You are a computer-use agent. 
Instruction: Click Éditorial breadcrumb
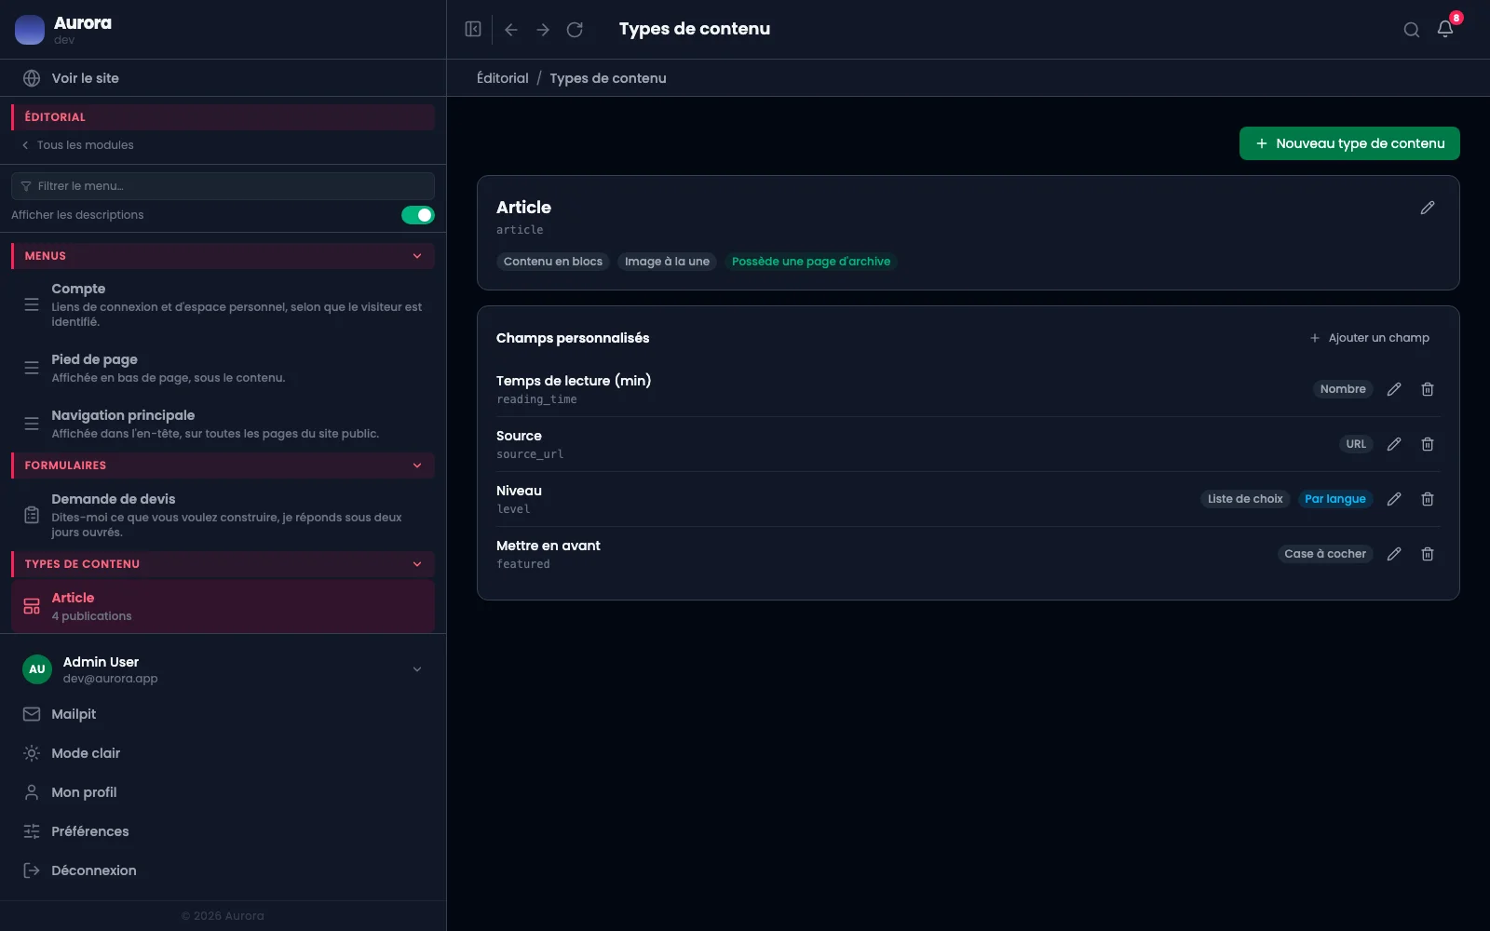pyautogui.click(x=502, y=78)
